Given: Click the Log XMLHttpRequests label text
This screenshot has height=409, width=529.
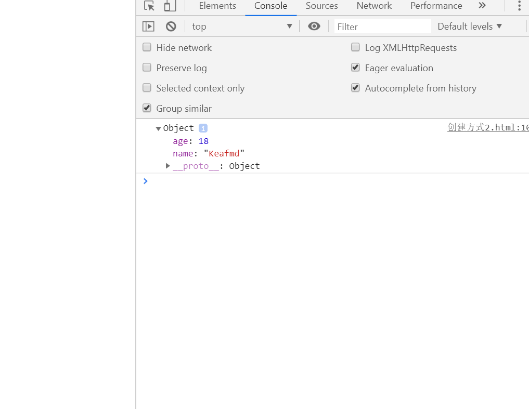Looking at the screenshot, I should pos(411,47).
